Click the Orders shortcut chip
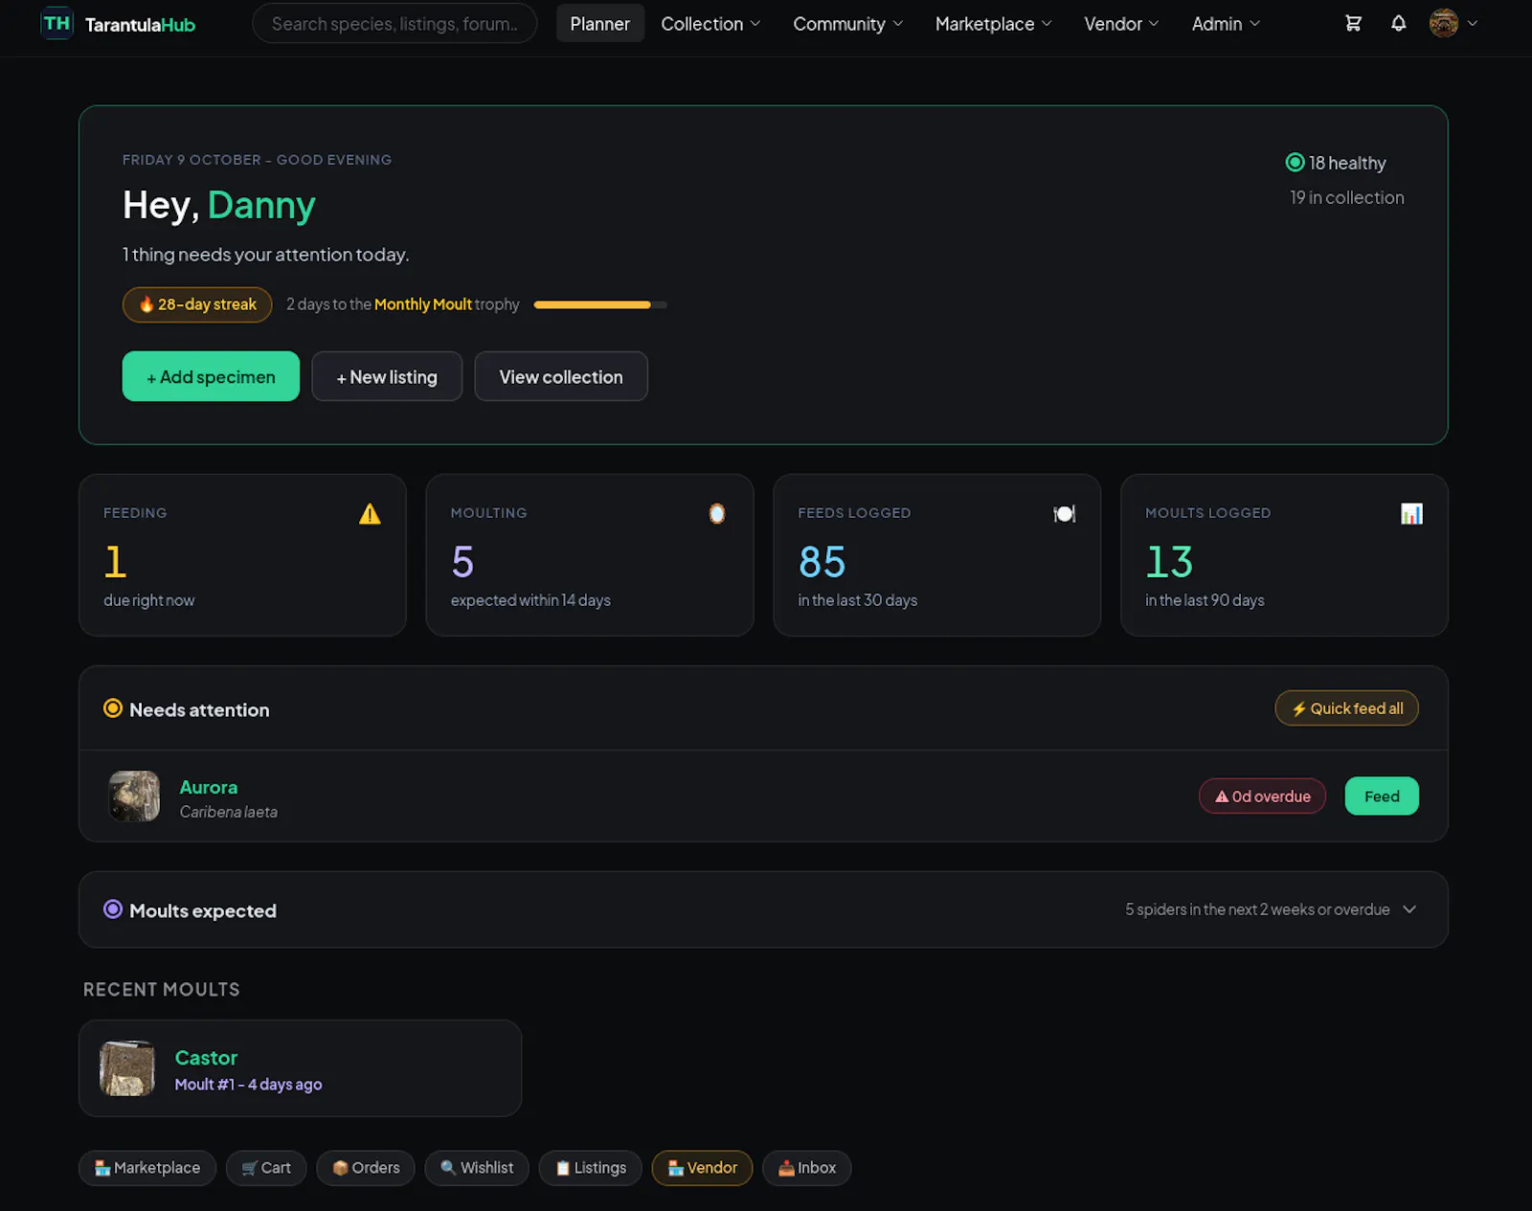The width and height of the screenshot is (1532, 1211). pyautogui.click(x=366, y=1168)
